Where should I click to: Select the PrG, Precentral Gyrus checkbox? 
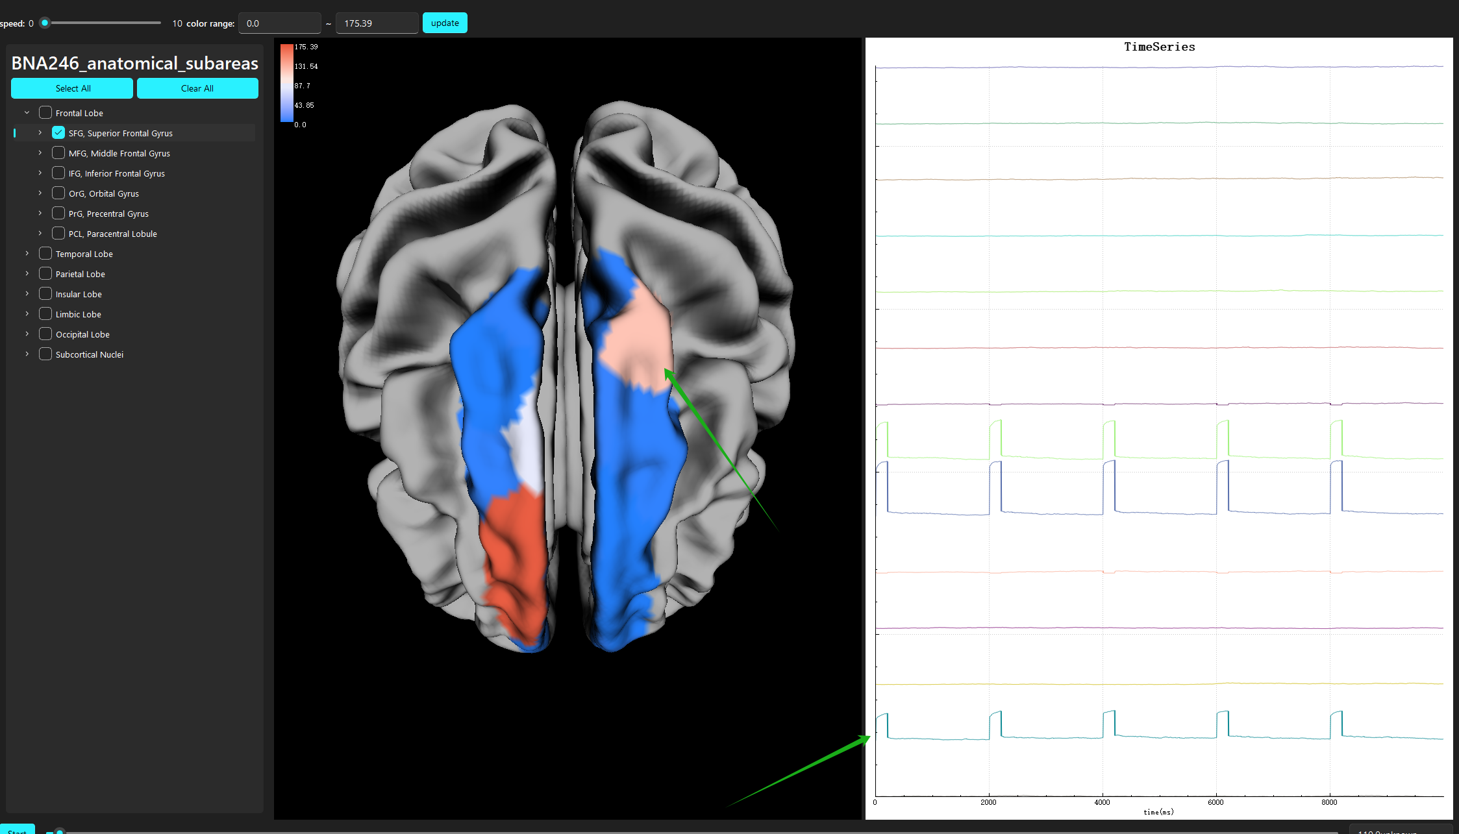tap(58, 213)
